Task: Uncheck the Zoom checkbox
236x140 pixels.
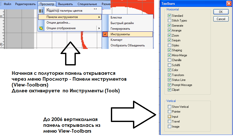Action: (169, 36)
